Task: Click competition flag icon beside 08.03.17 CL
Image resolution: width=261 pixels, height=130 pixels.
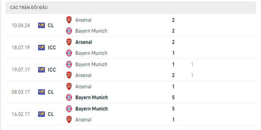Action: pyautogui.click(x=41, y=92)
